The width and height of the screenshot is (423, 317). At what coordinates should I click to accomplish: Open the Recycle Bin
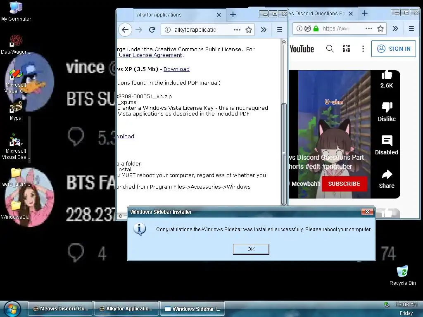pos(402,275)
